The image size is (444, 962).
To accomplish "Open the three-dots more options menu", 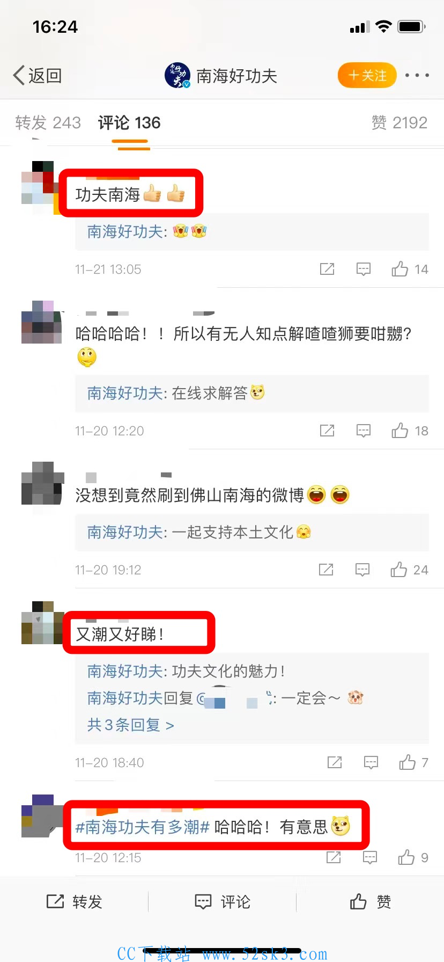I will tap(417, 75).
